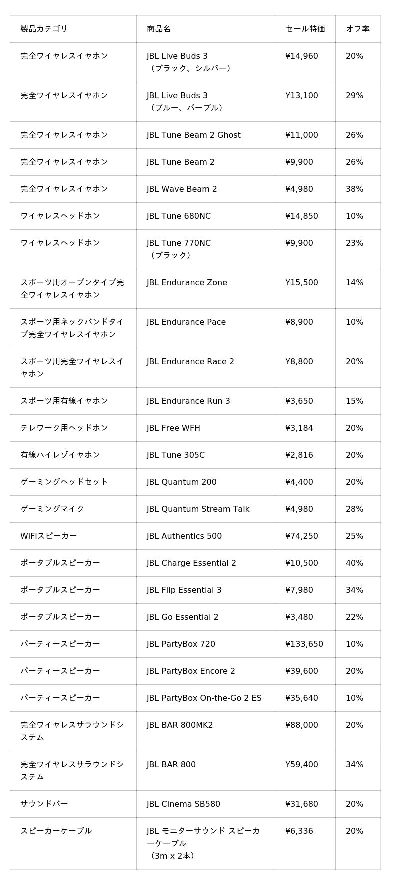Viewport: 400px width, 885px height.
Task: Click the スピーカーケーブル category cell
Action: (x=56, y=831)
